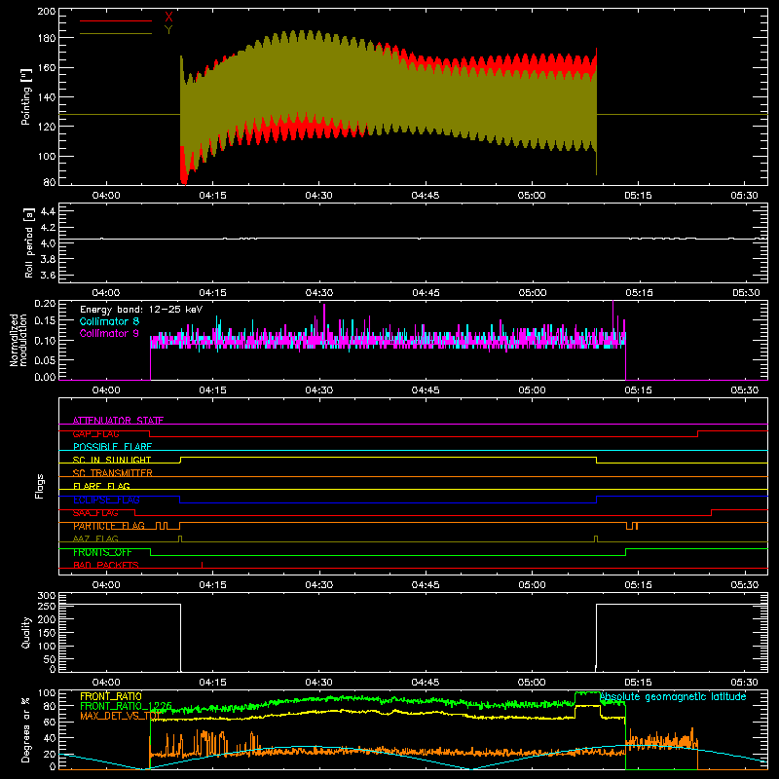The height and width of the screenshot is (779, 779).
Task: Click the yellow "FRONT_RATIO" legend label
Action: (x=111, y=696)
